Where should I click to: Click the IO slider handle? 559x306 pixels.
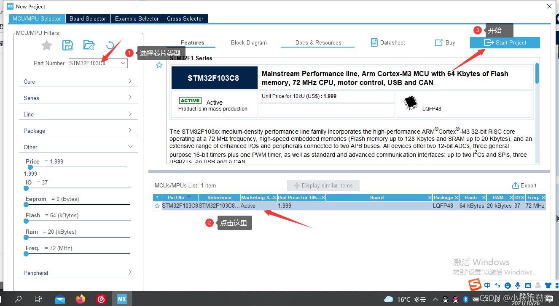coord(26,188)
